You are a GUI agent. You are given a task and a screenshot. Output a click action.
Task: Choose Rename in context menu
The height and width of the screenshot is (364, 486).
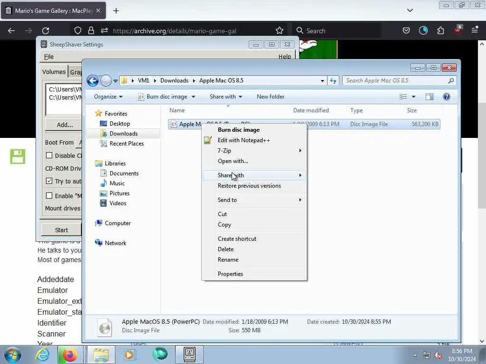click(254, 260)
